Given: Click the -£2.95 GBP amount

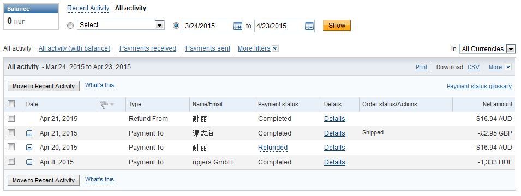Looking at the screenshot, I should 495,133.
